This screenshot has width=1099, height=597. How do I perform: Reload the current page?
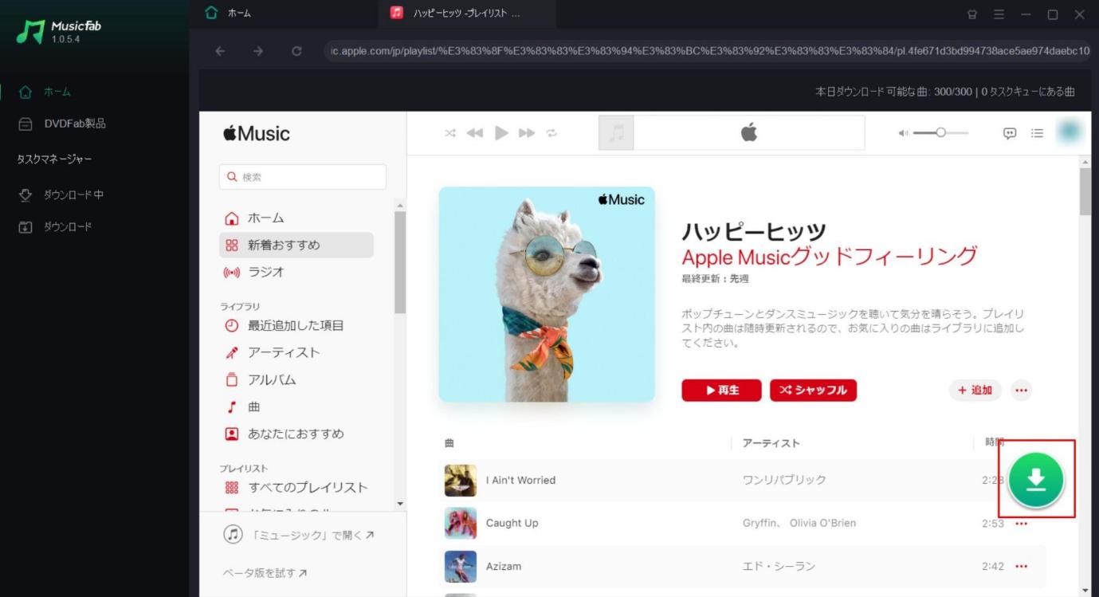(296, 51)
